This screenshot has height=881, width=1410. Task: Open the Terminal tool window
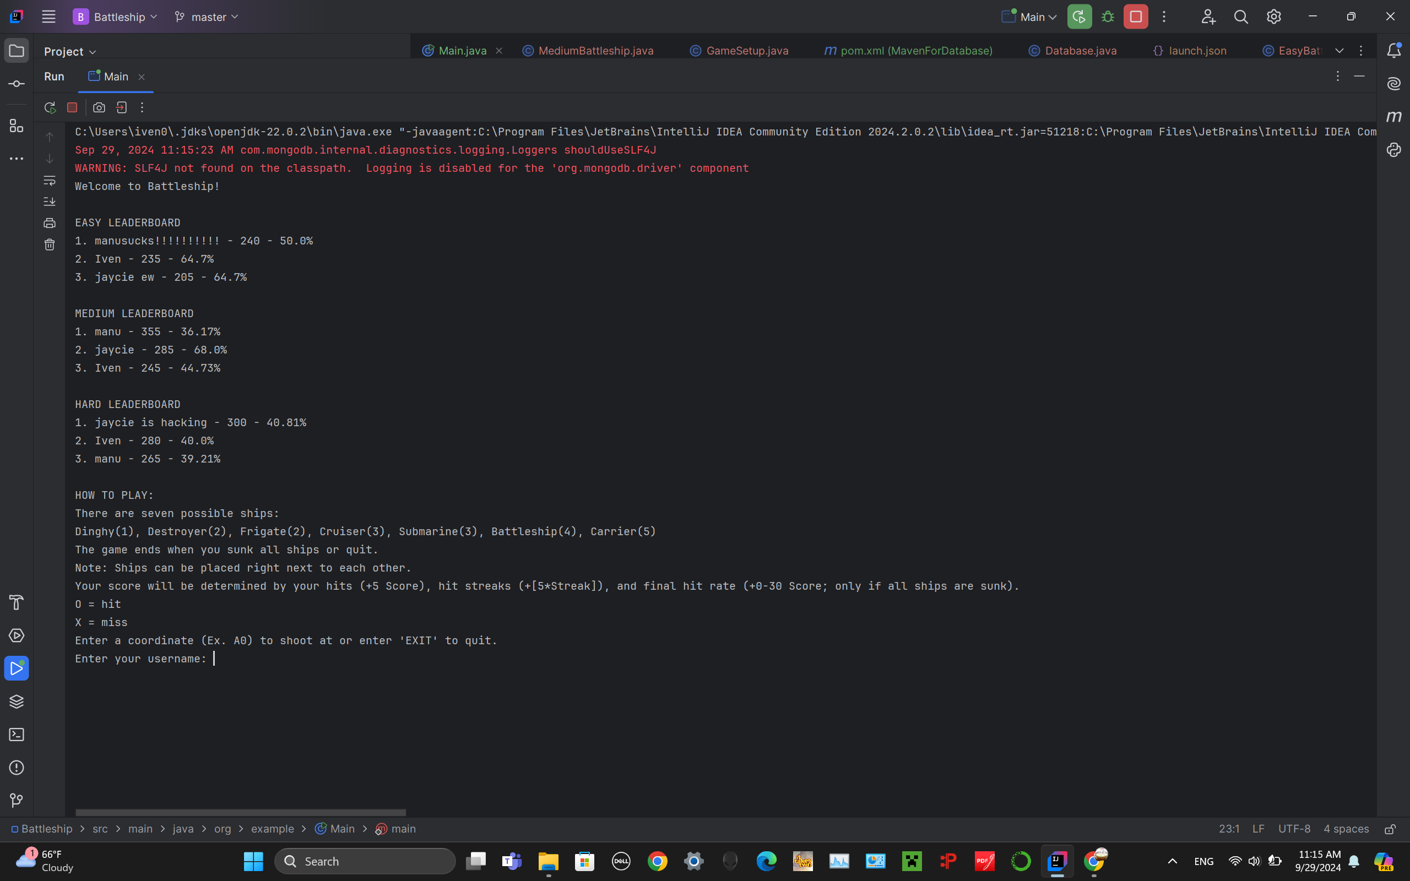[17, 734]
